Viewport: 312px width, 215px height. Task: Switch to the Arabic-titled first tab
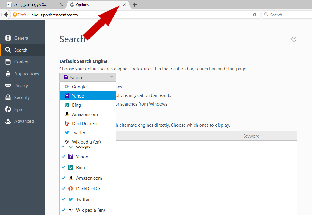pos(33,5)
